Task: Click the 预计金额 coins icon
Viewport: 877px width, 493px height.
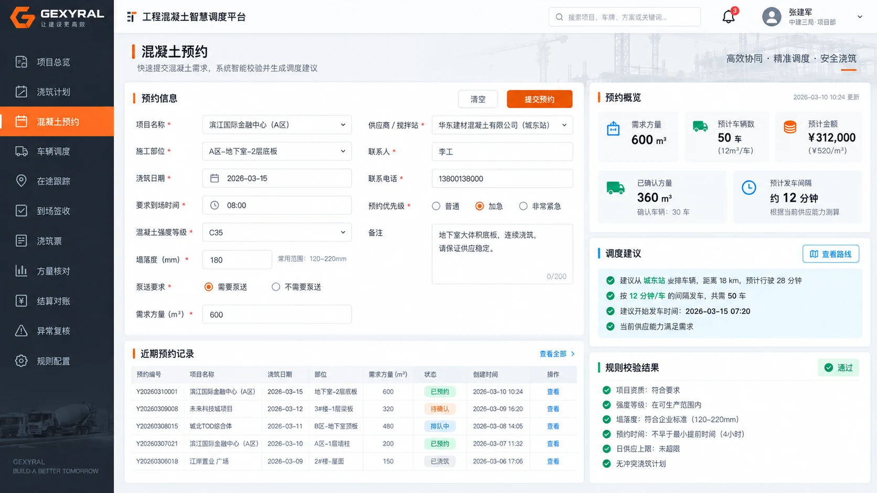Action: pyautogui.click(x=790, y=127)
